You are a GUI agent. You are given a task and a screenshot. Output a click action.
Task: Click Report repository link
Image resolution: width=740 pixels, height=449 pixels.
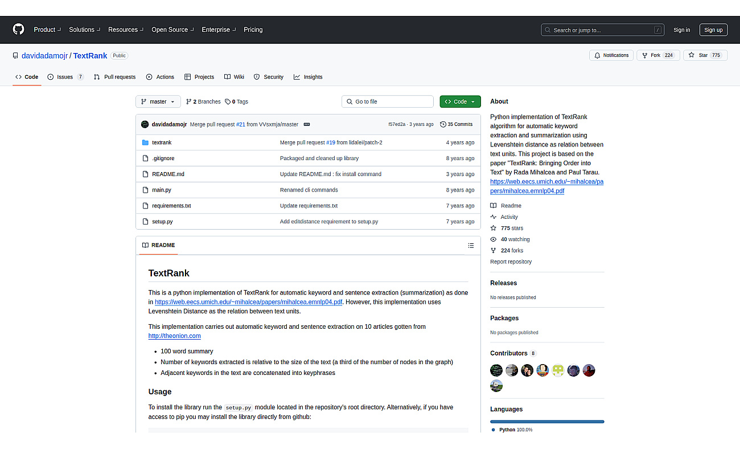pos(511,262)
